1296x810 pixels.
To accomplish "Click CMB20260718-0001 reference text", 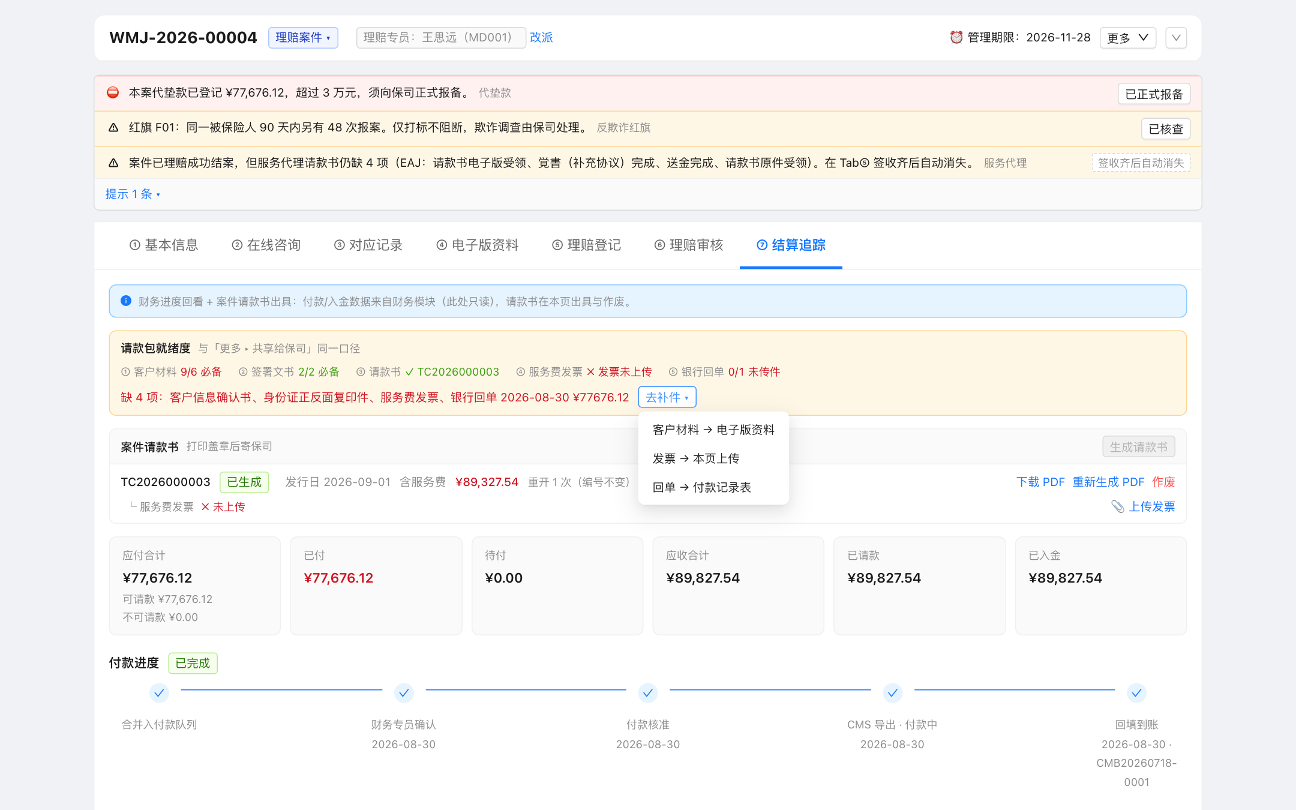I will pyautogui.click(x=1136, y=773).
